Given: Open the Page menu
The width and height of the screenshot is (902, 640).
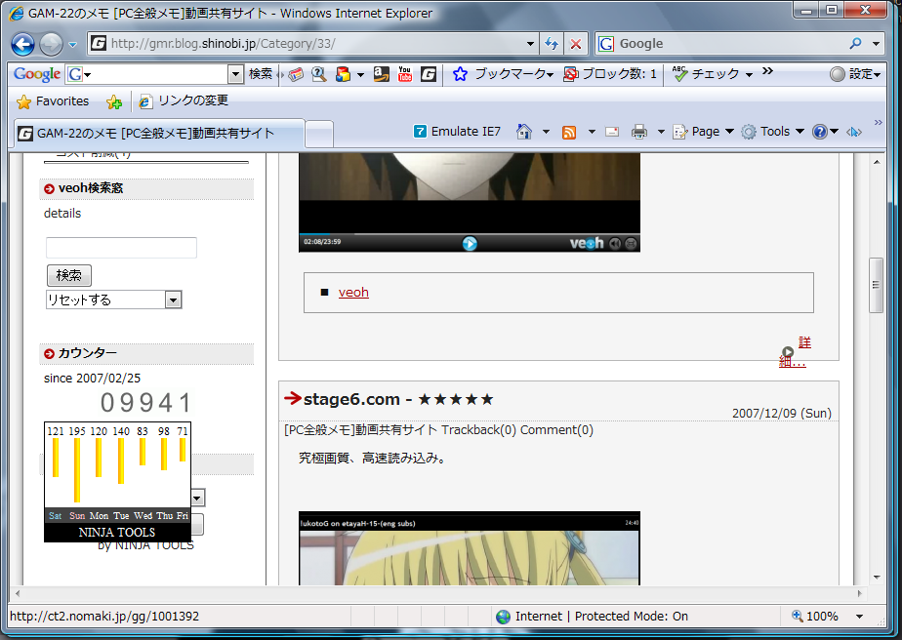Looking at the screenshot, I should (x=704, y=132).
